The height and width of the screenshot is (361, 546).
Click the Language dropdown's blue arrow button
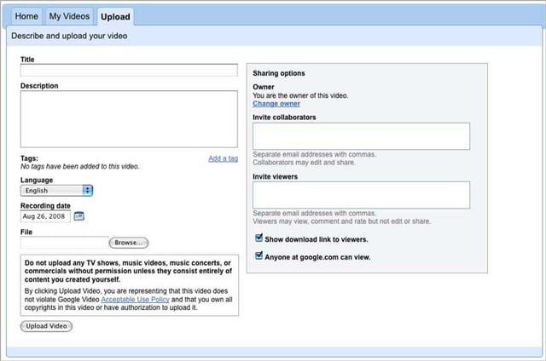(x=88, y=191)
